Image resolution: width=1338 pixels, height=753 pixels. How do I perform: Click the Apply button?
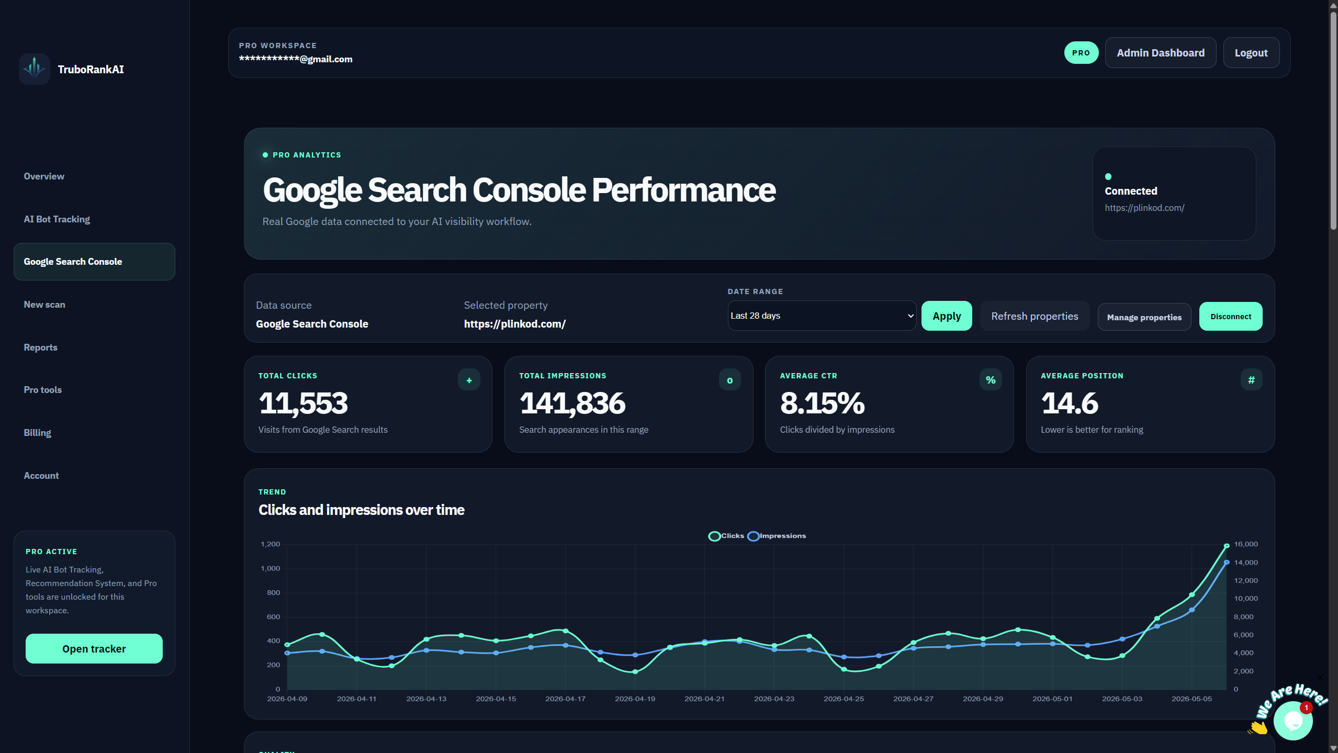[x=947, y=316]
